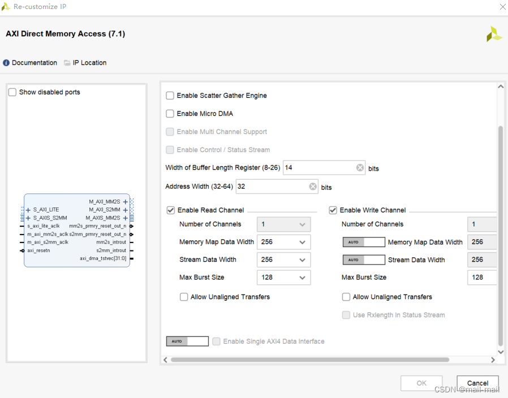Viewport: 508px width, 398px height.
Task: Open write channel Memory Map Data Width dropdown
Action: 482,242
